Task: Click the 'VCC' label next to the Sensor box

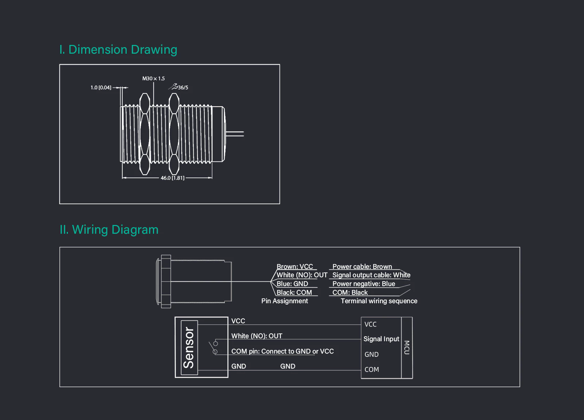Action: [x=238, y=321]
